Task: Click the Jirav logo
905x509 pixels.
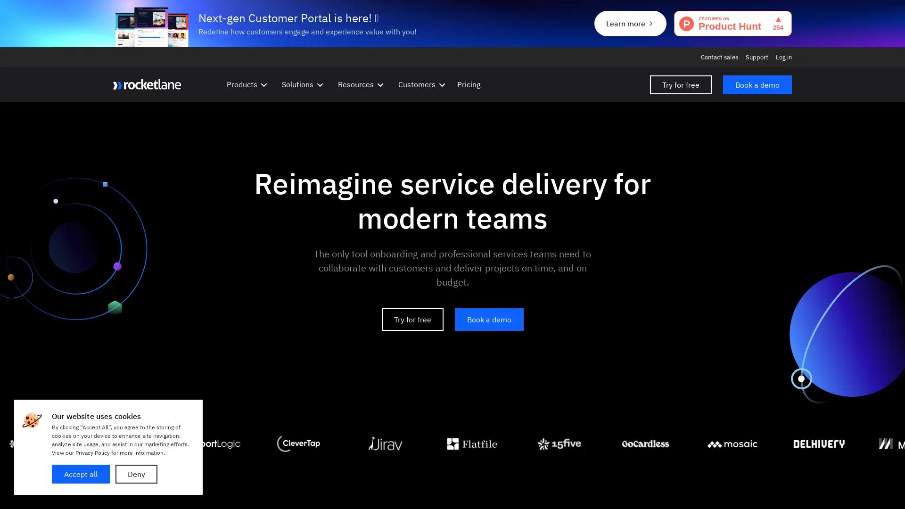Action: tap(385, 443)
